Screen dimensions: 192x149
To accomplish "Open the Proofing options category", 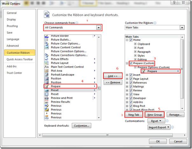I will pyautogui.click(x=12, y=26).
